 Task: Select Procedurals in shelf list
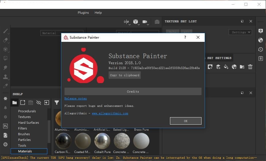pos(27,111)
